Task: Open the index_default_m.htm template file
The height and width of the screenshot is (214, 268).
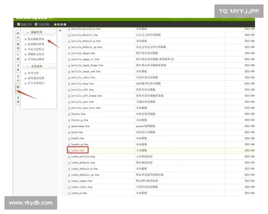Action: coord(84,169)
